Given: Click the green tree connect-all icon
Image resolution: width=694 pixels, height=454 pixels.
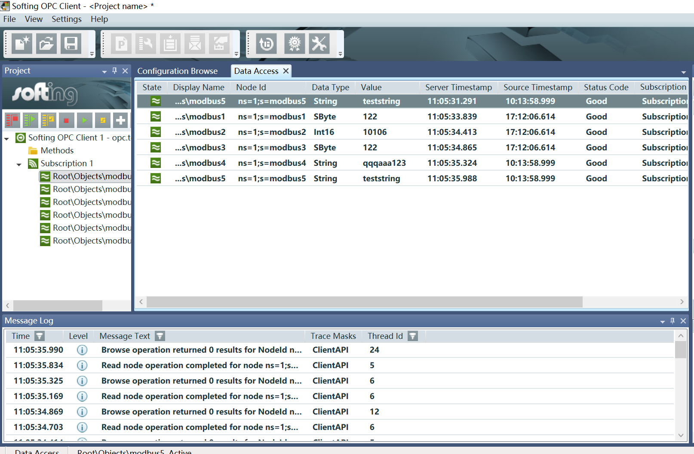Looking at the screenshot, I should tap(31, 120).
